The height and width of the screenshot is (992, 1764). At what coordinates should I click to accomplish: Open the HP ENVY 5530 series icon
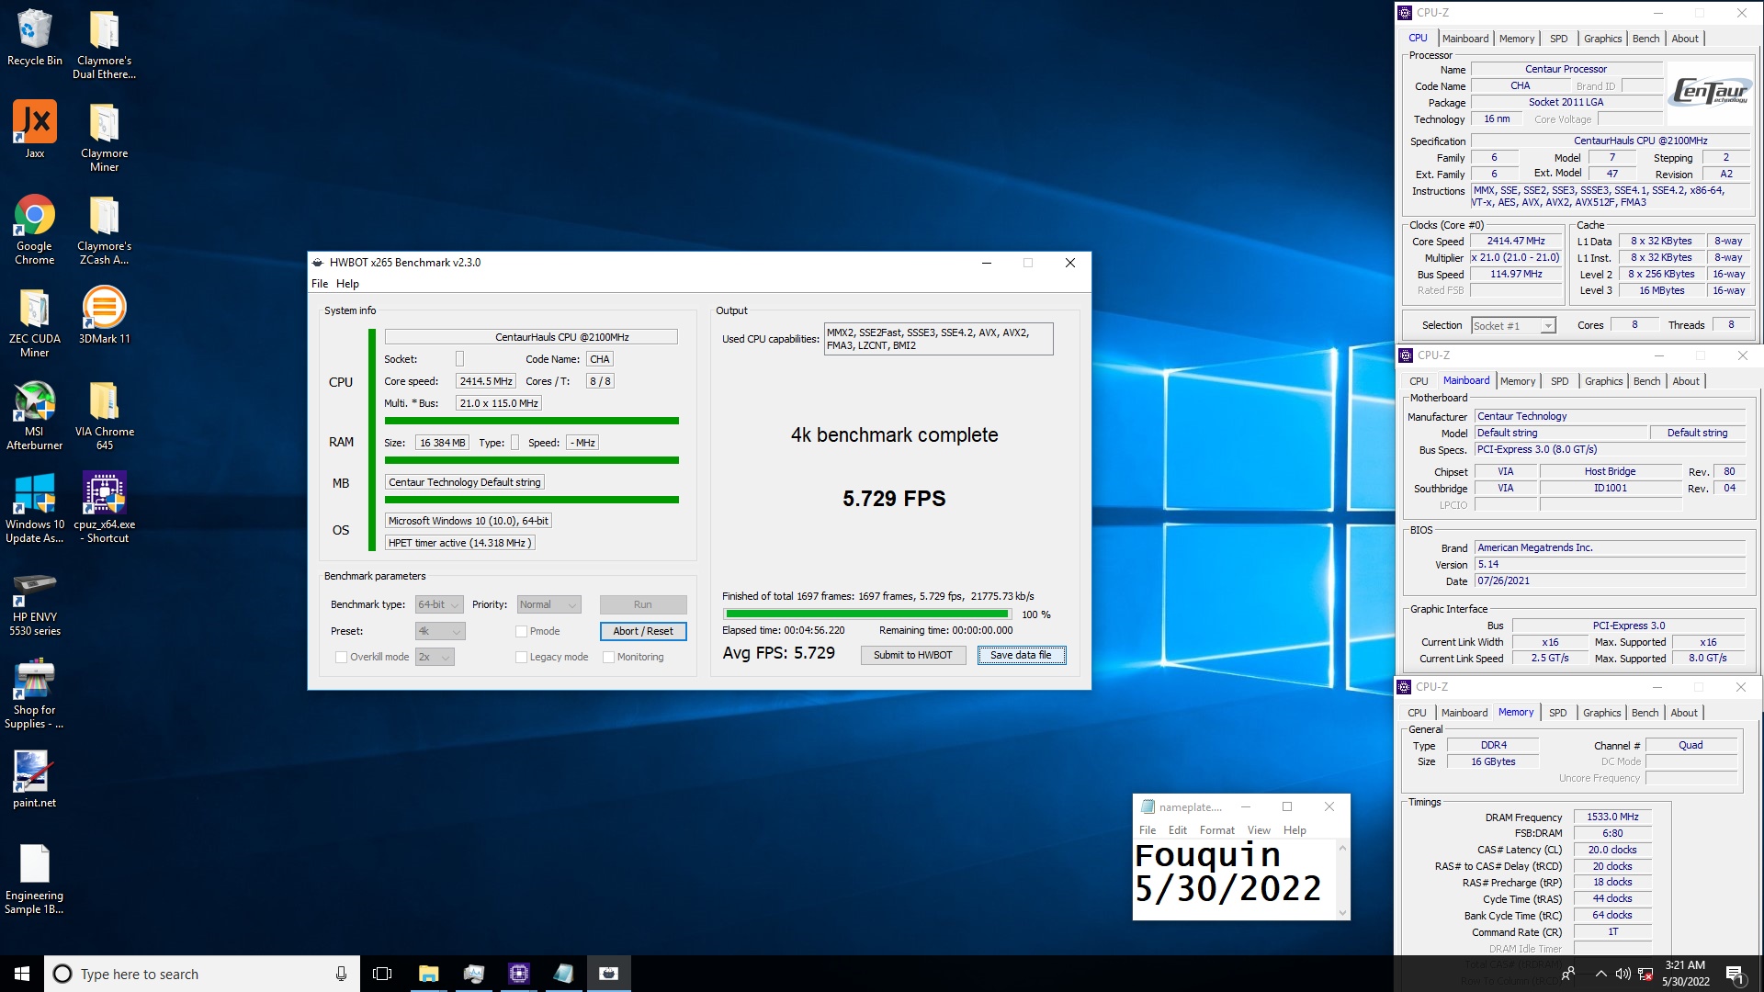point(34,602)
